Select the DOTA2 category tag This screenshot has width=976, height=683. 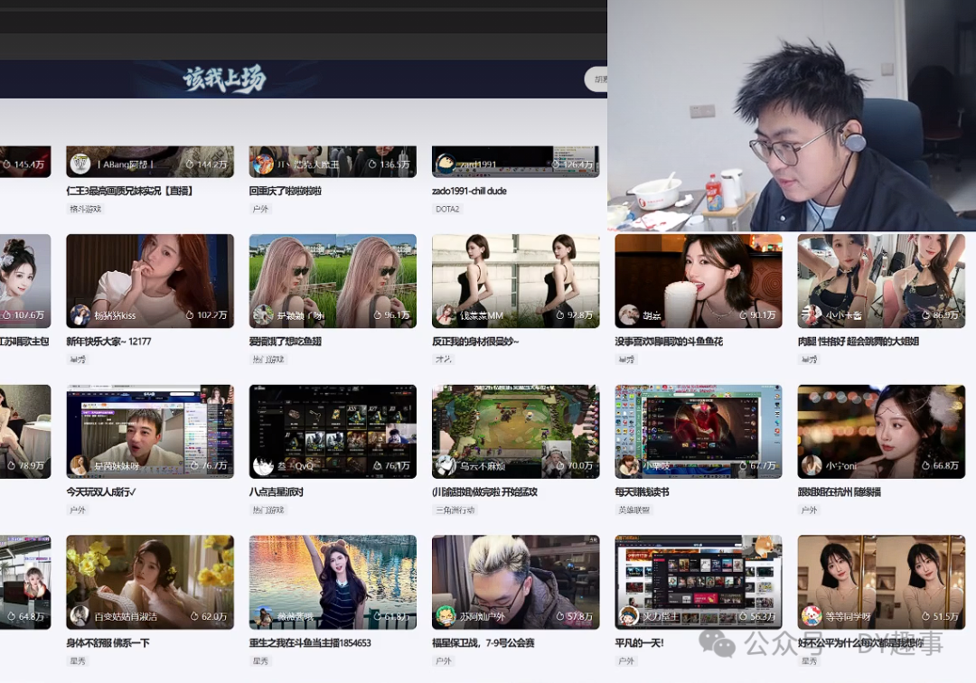click(x=447, y=209)
